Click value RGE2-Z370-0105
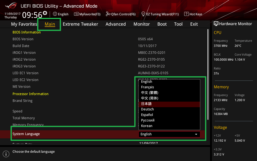 click(x=151, y=59)
